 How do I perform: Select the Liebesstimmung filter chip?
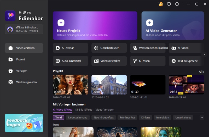click(78, 118)
